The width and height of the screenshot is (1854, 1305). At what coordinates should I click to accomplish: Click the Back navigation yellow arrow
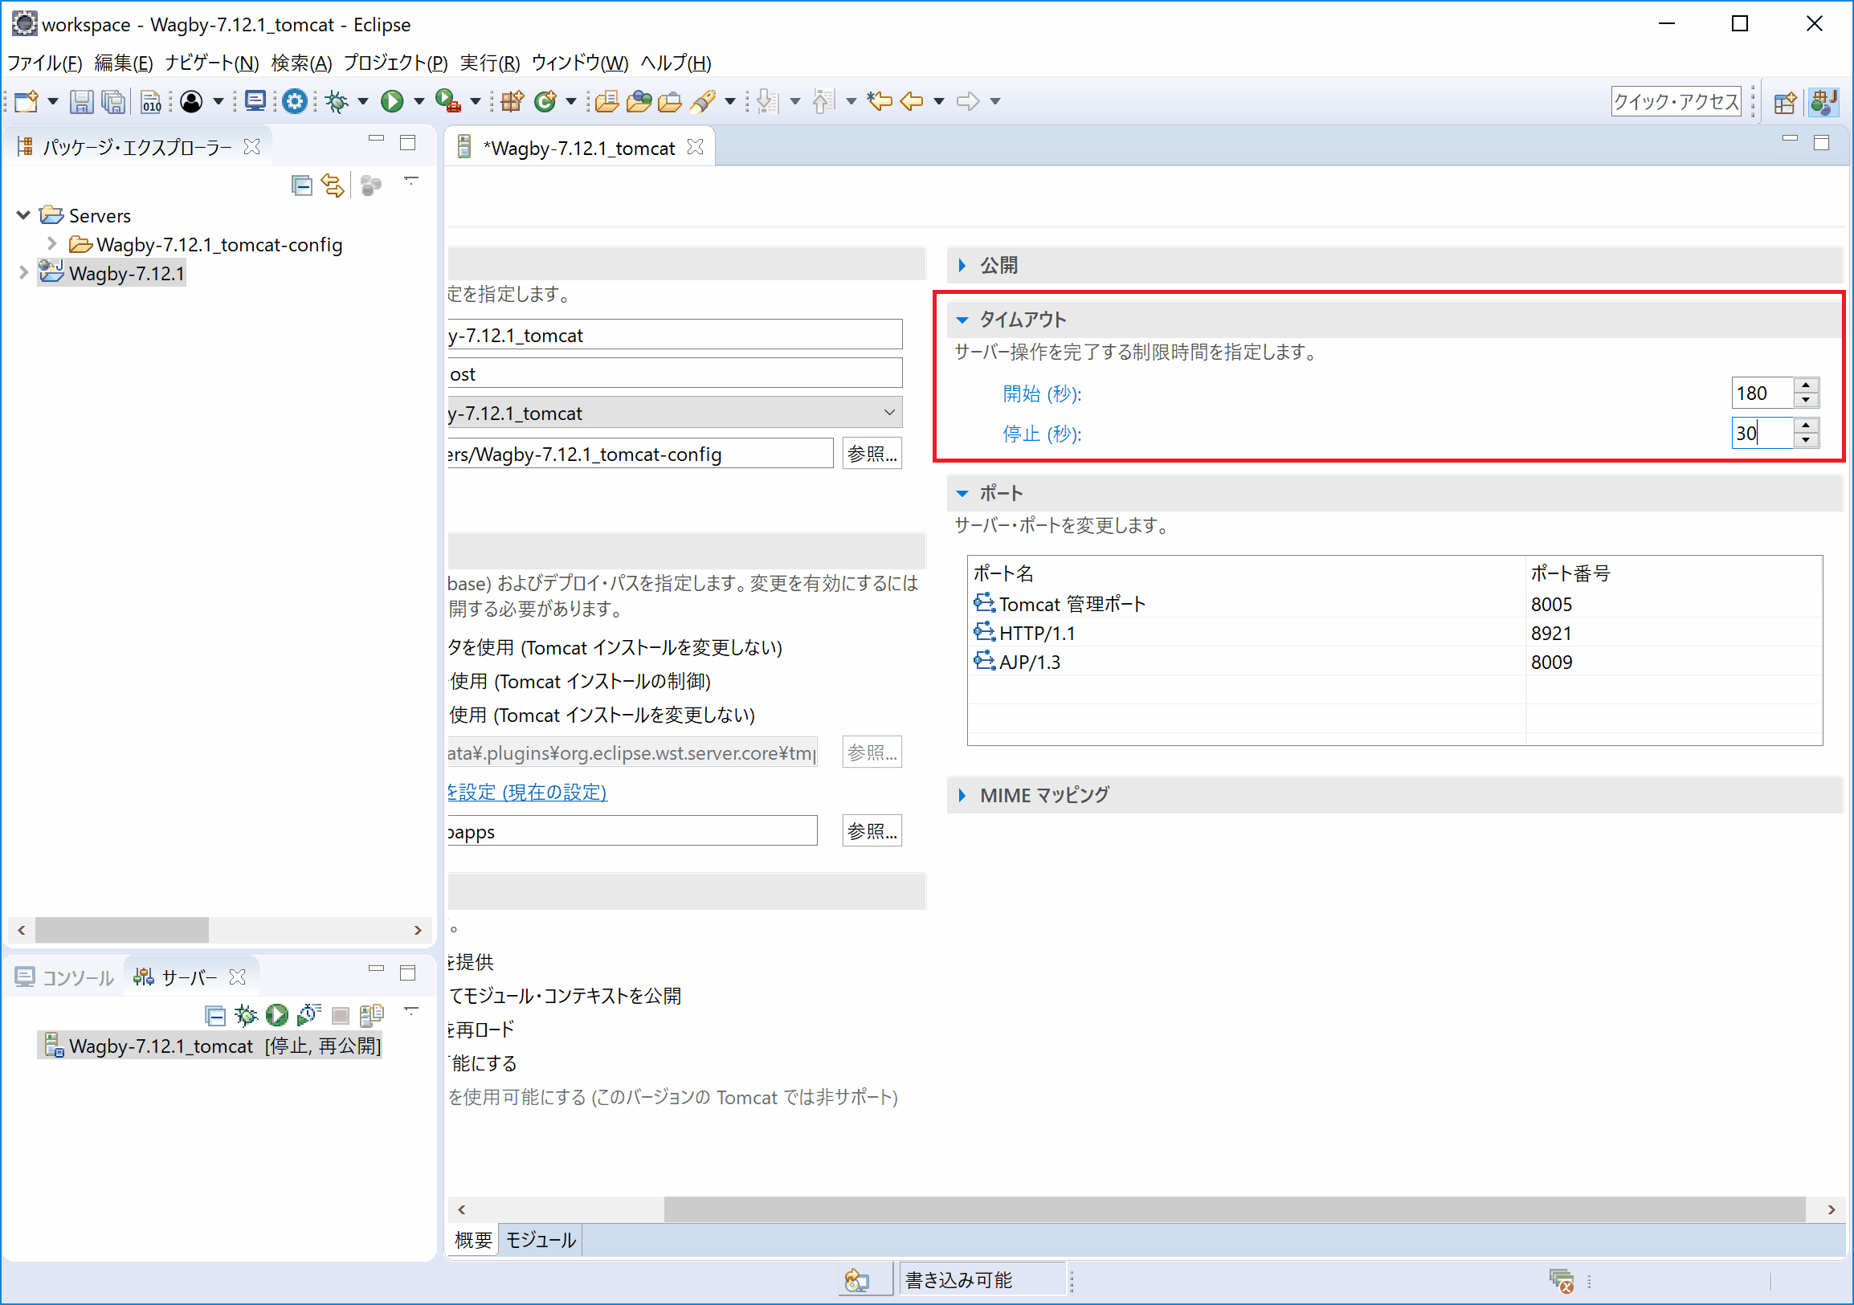[x=912, y=102]
